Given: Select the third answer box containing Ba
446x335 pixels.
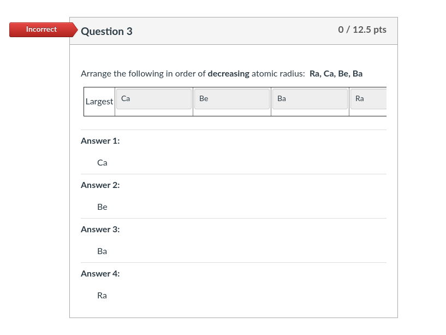Looking at the screenshot, I should coord(310,99).
